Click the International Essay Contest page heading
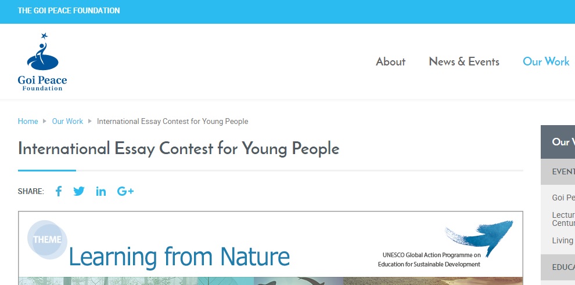The width and height of the screenshot is (575, 285). pyautogui.click(x=178, y=149)
